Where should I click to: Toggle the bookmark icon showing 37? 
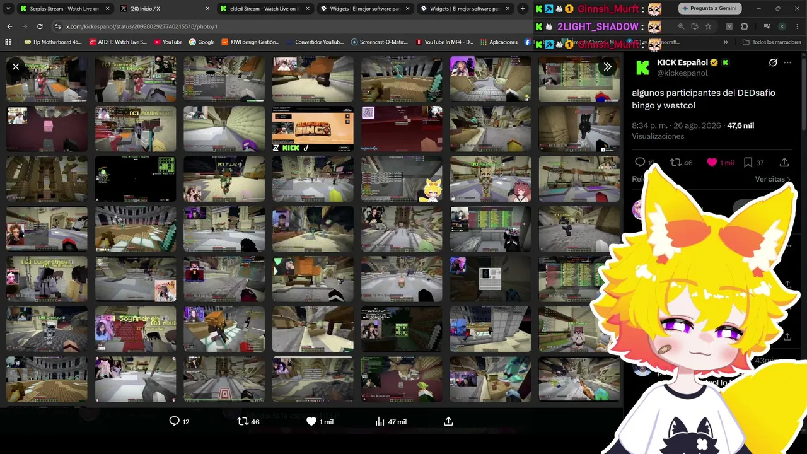pyautogui.click(x=748, y=162)
